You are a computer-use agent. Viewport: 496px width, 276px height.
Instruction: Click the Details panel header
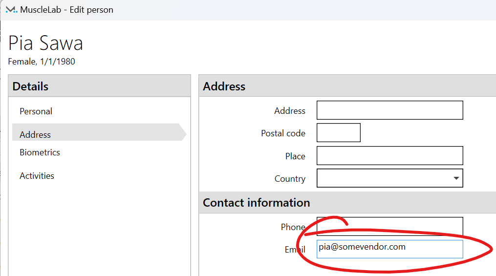coord(99,86)
